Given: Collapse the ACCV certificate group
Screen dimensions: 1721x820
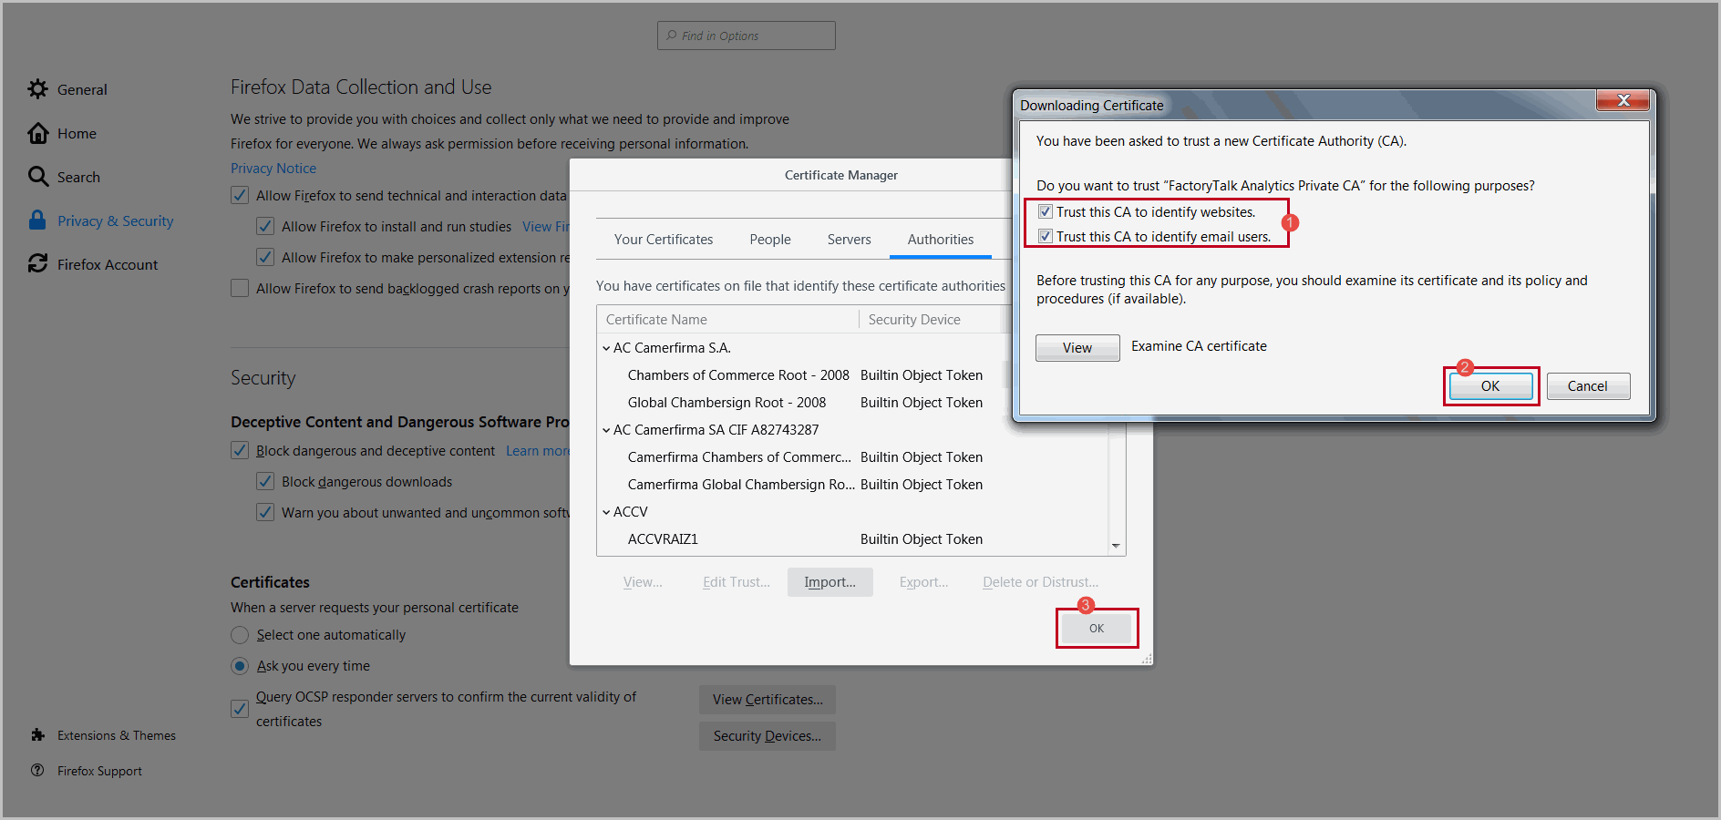Looking at the screenshot, I should (x=606, y=512).
